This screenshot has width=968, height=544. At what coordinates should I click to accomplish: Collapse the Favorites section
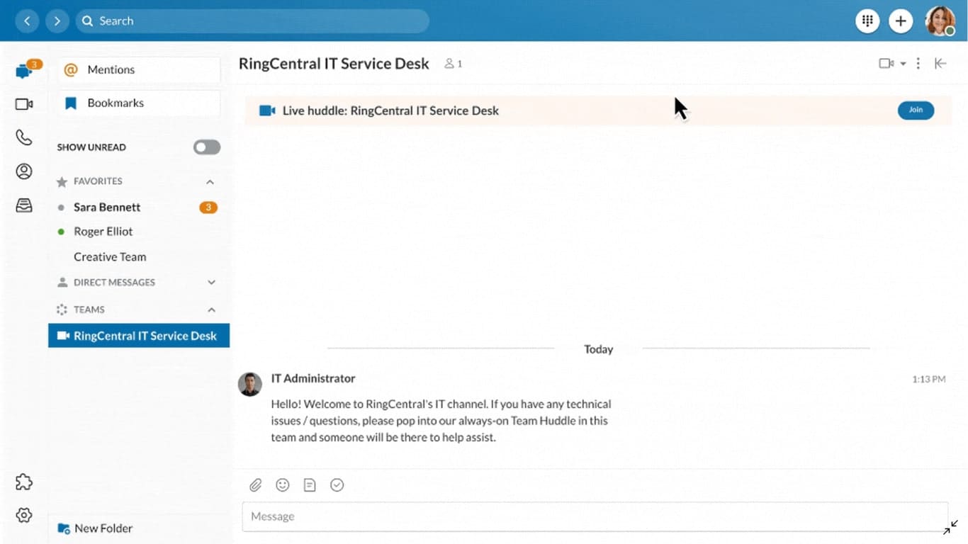(210, 182)
